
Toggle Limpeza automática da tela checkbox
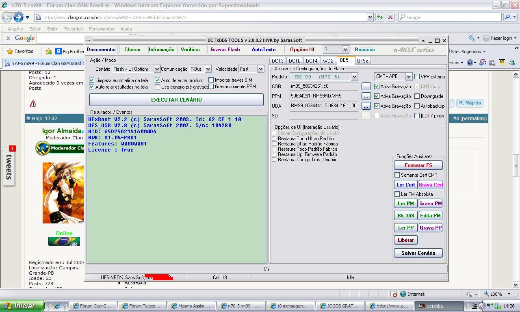[x=92, y=80]
